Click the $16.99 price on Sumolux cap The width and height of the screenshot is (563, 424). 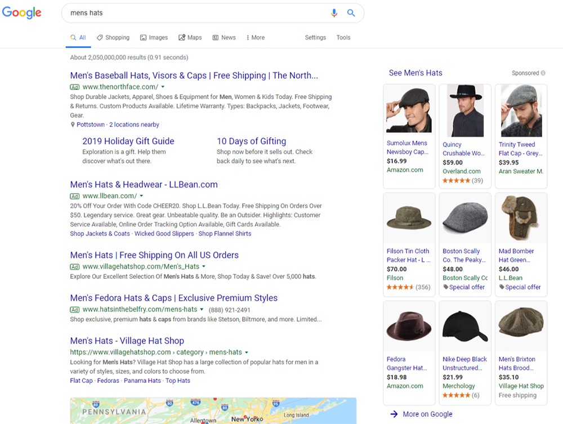point(397,161)
